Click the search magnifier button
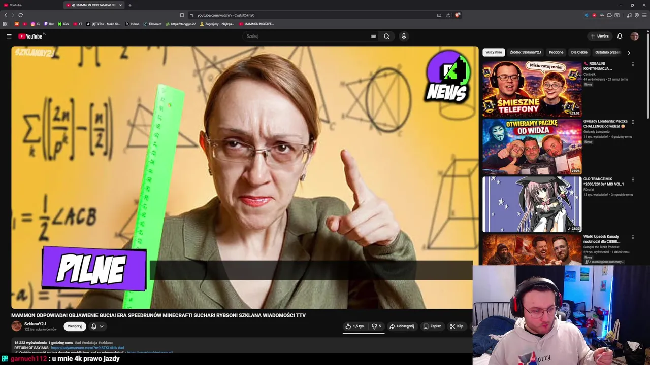Viewport: 650px width, 365px height. point(386,36)
